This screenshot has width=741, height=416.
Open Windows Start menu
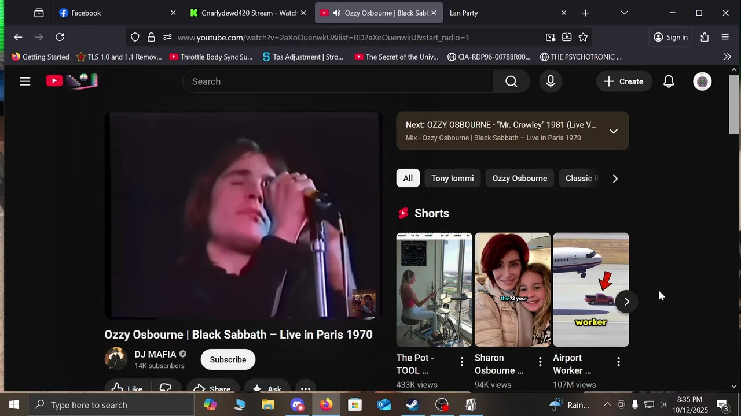pyautogui.click(x=14, y=405)
